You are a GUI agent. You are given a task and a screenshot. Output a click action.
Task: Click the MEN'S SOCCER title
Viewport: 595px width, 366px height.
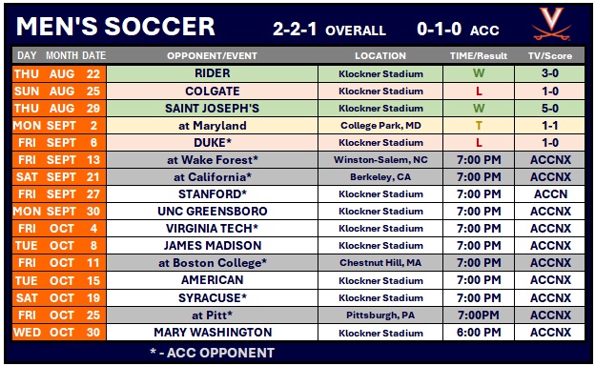pyautogui.click(x=115, y=27)
